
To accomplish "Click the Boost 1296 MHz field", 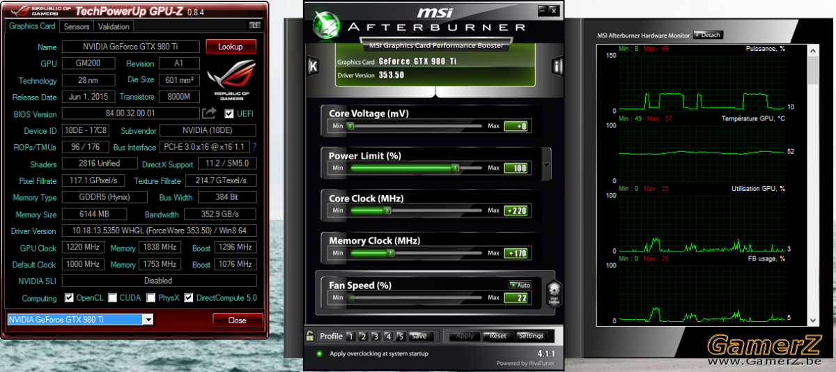I will click(x=235, y=247).
